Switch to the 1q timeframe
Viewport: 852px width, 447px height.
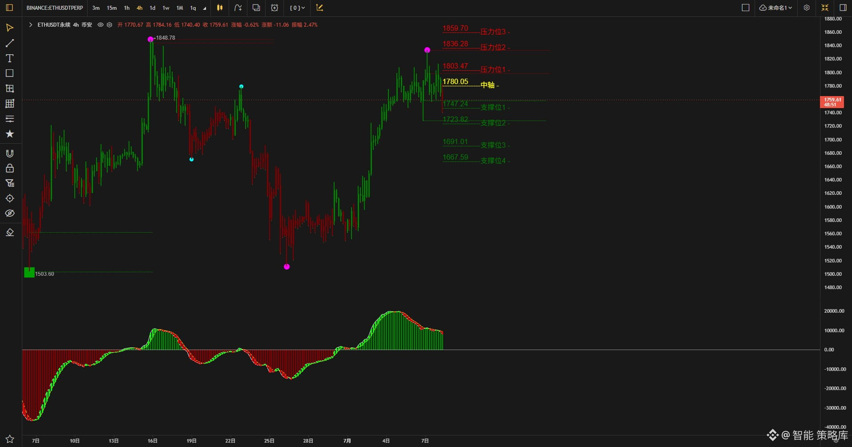193,8
